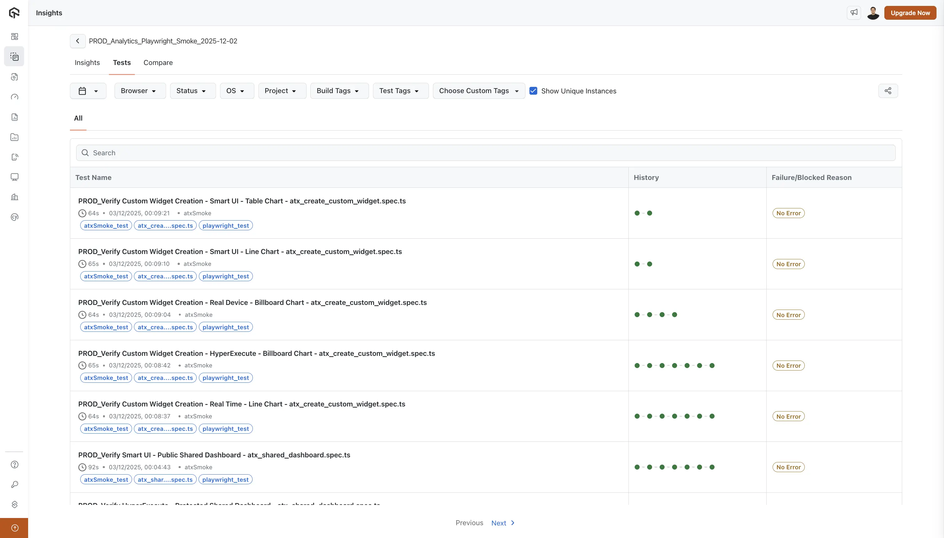Viewport: 944px width, 538px height.
Task: Click the megaphone announcements icon in top bar
Action: click(853, 12)
